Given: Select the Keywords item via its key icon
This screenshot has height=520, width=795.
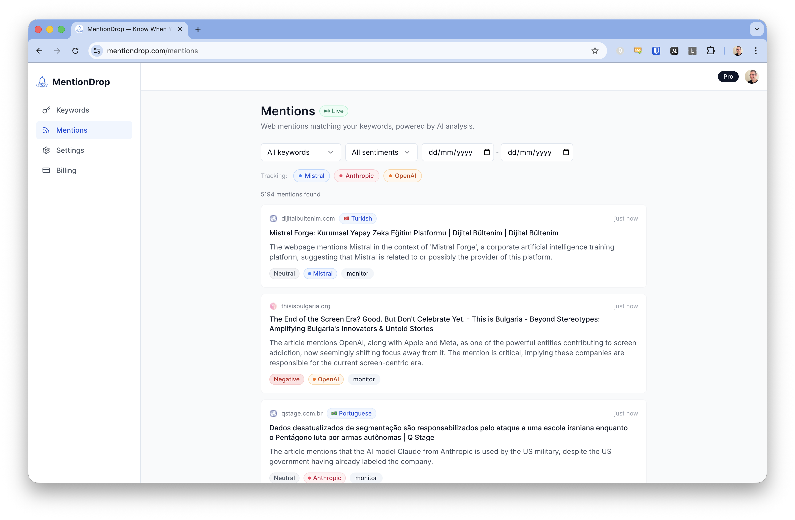Looking at the screenshot, I should pos(46,110).
